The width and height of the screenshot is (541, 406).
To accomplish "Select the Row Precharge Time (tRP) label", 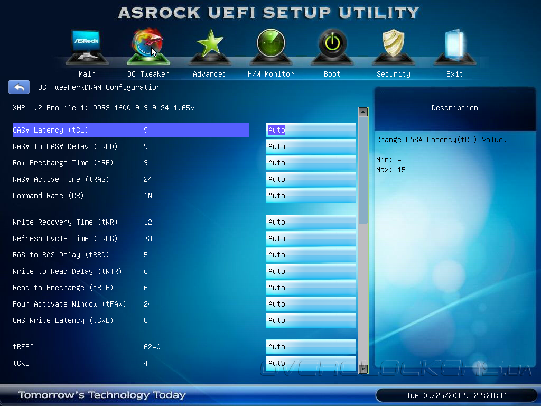I will tap(63, 163).
